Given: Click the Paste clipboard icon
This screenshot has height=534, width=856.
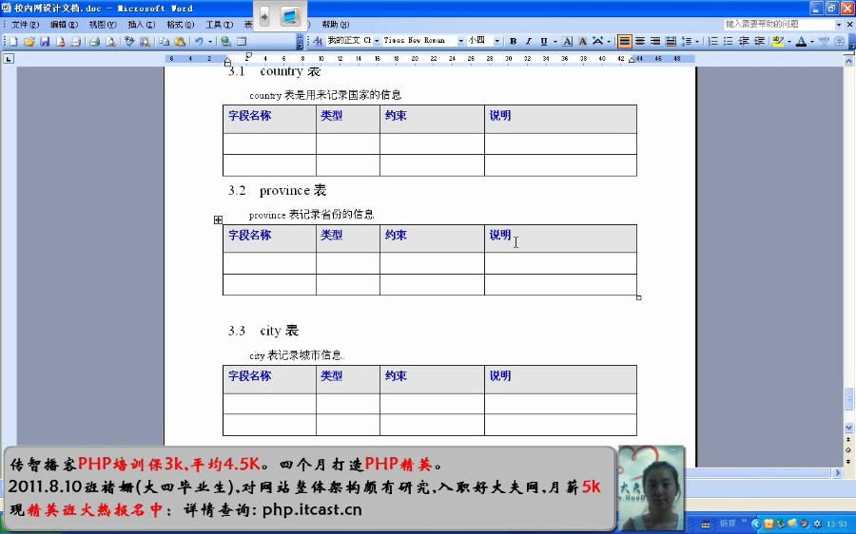Looking at the screenshot, I should (x=180, y=42).
